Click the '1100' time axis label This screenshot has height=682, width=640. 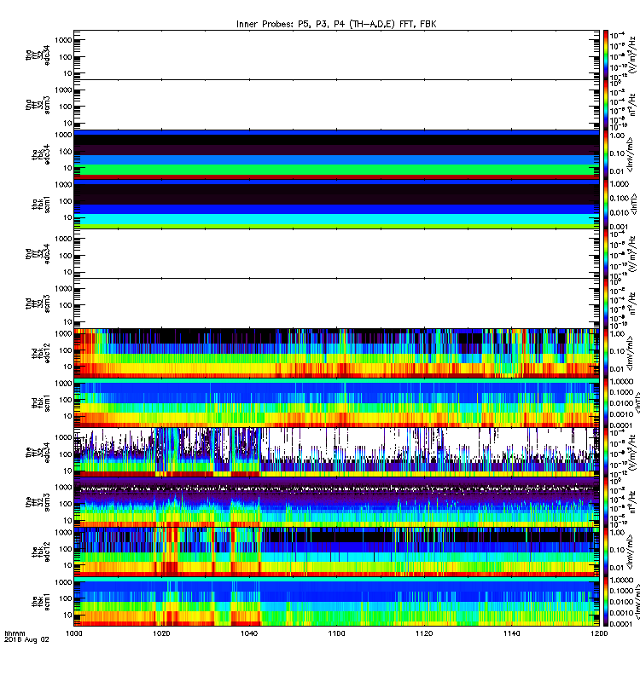click(x=336, y=633)
